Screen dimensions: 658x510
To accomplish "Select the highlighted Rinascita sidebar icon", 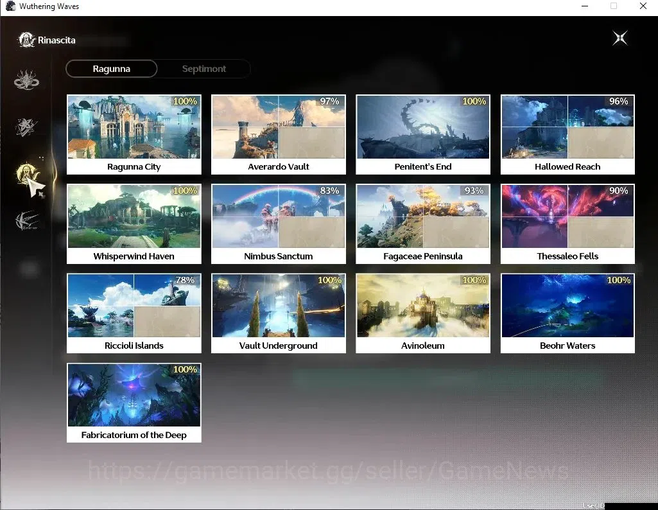I will 27,174.
